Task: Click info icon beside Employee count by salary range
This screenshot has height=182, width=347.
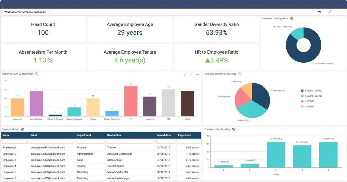Action: pos(240,74)
